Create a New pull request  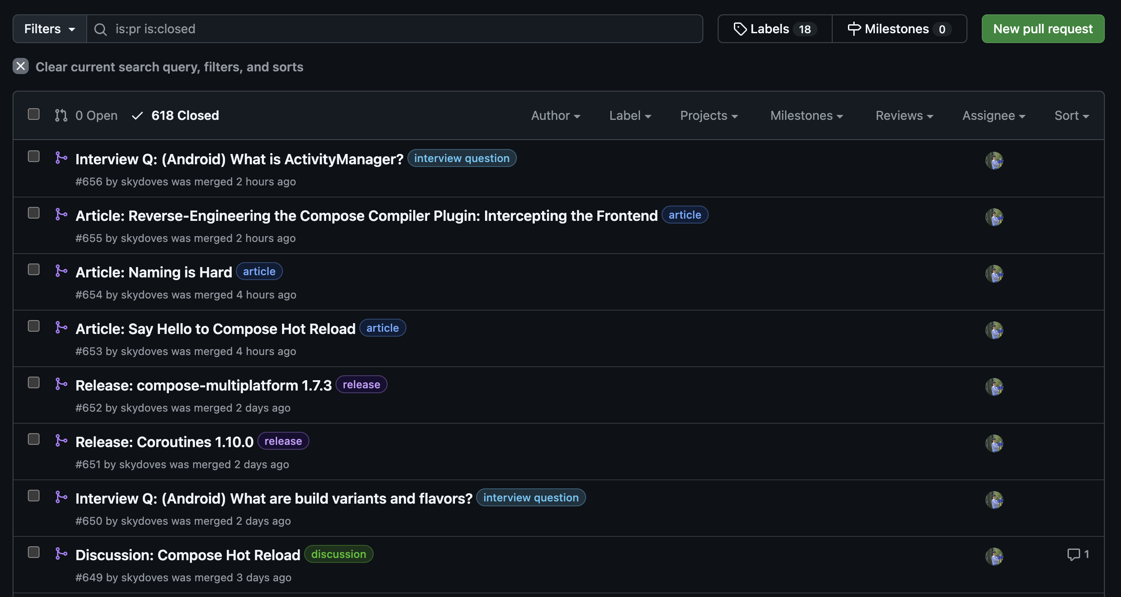point(1043,29)
